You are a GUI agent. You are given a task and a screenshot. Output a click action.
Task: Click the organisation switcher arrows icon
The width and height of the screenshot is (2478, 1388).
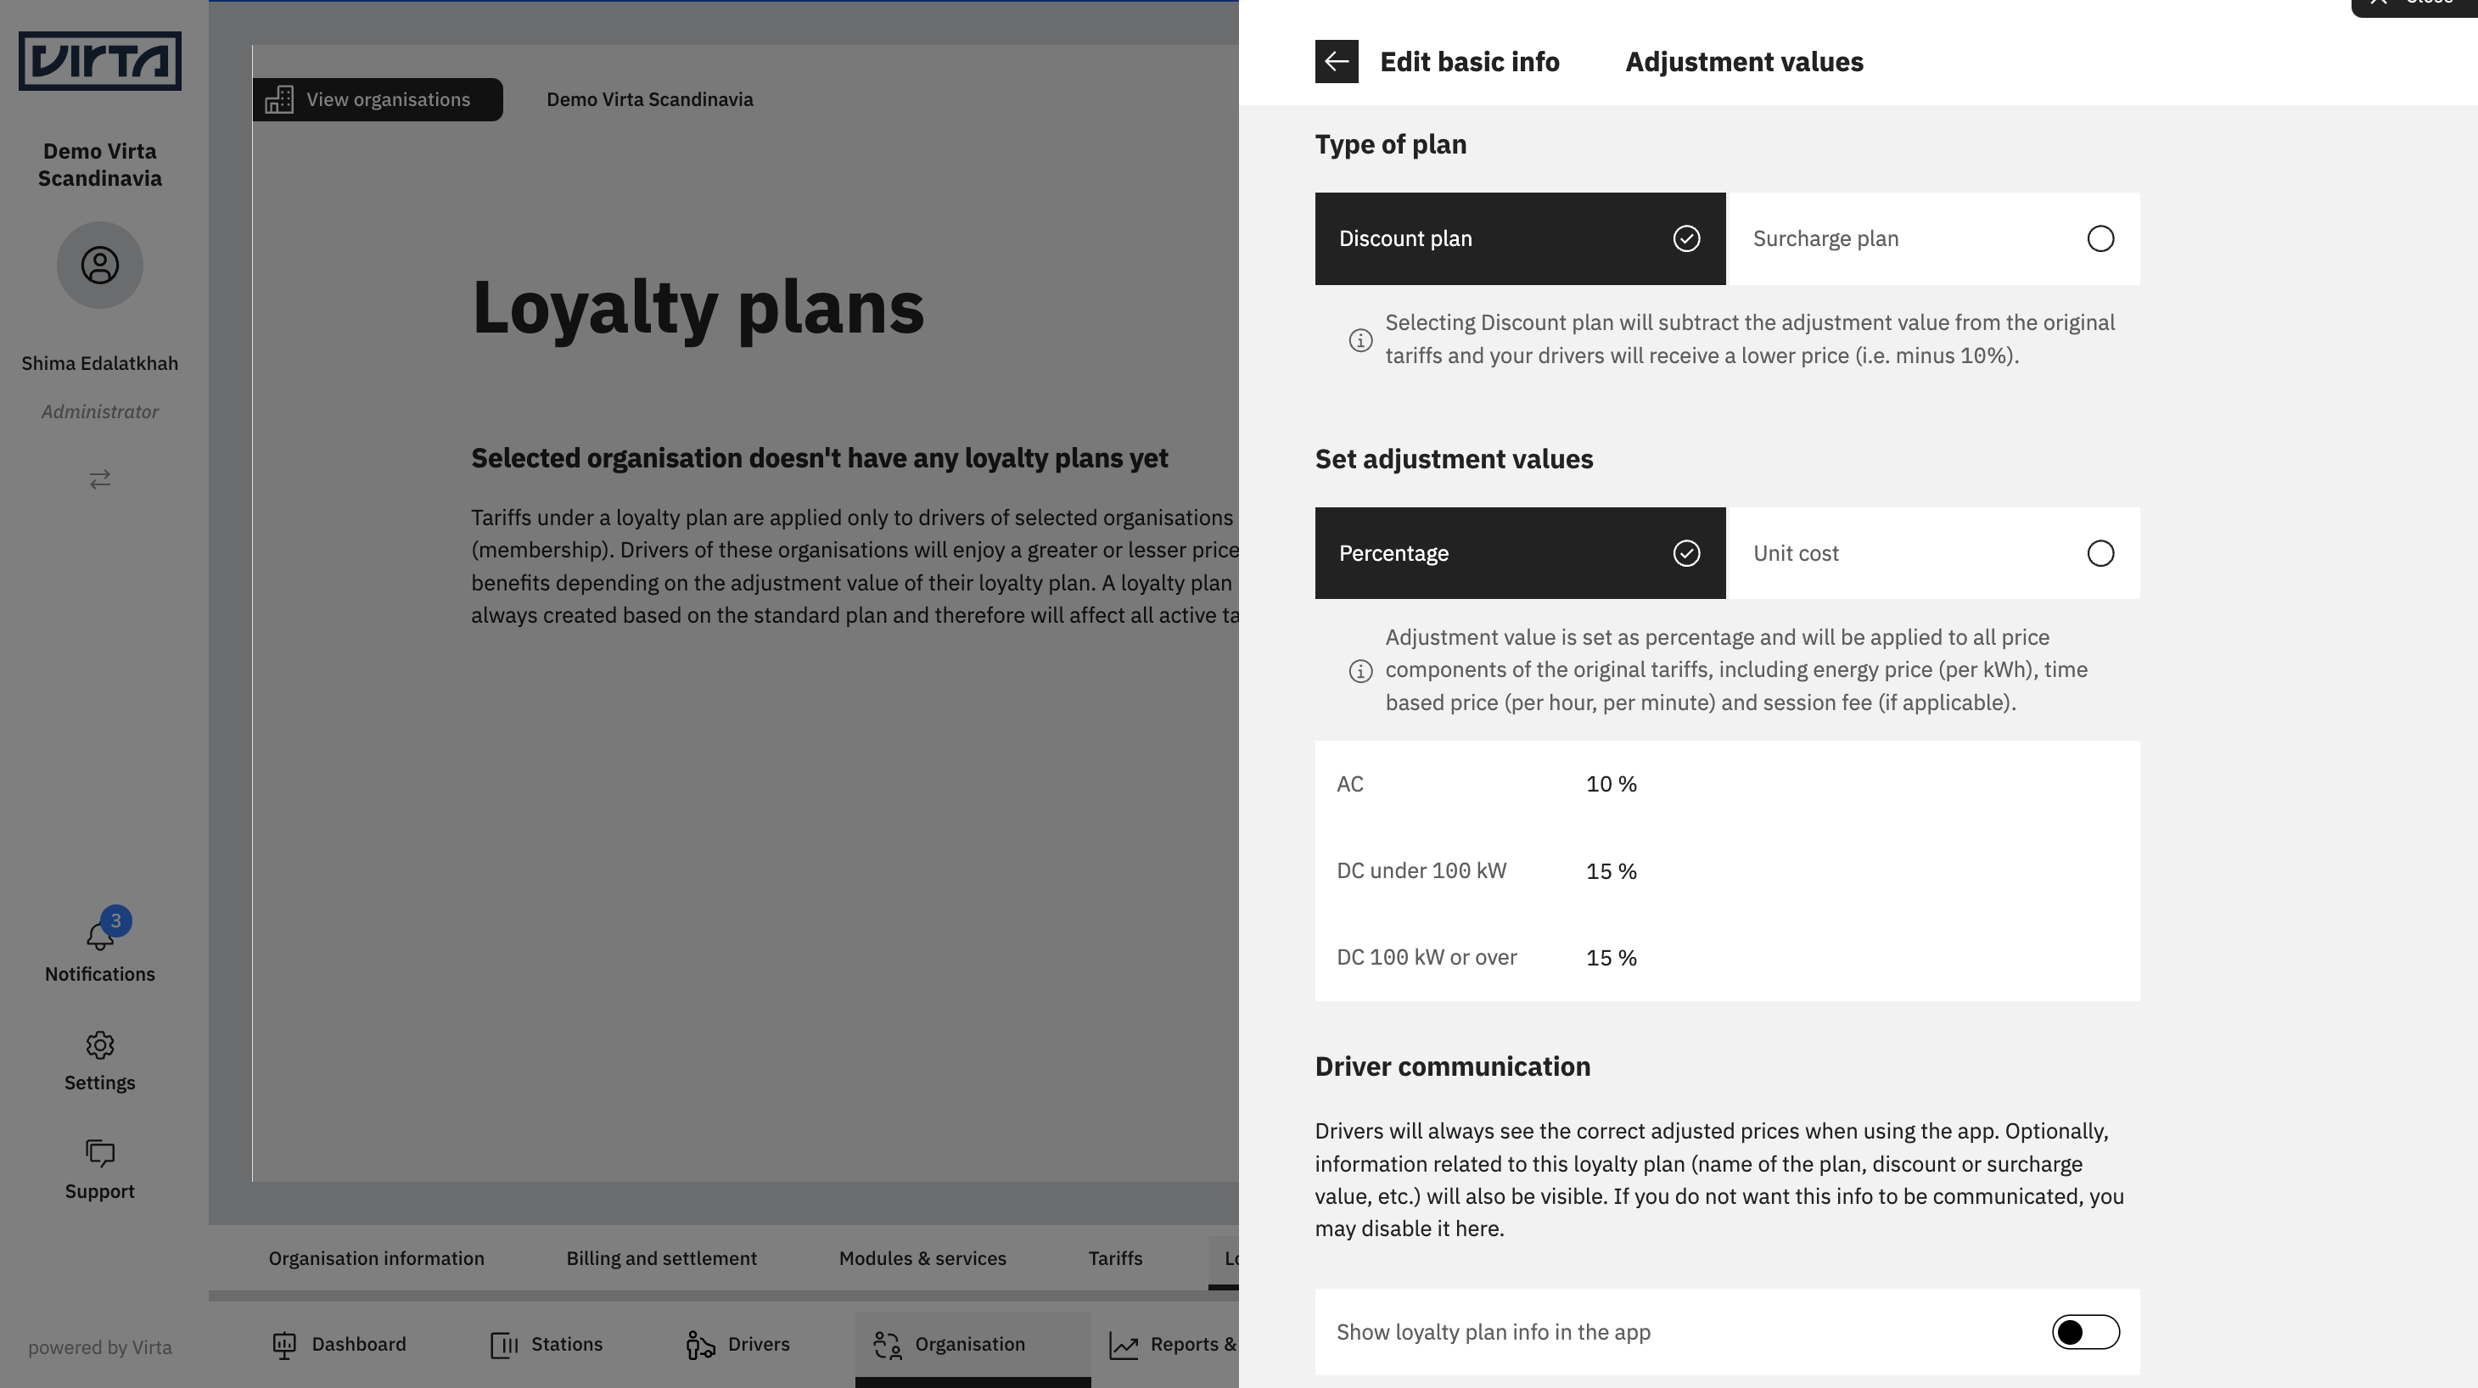pyautogui.click(x=99, y=479)
